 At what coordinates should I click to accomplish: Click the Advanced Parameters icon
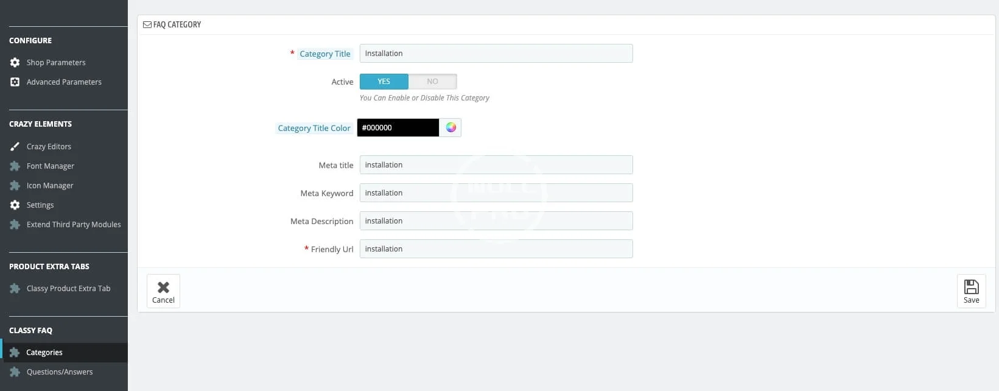coord(15,82)
